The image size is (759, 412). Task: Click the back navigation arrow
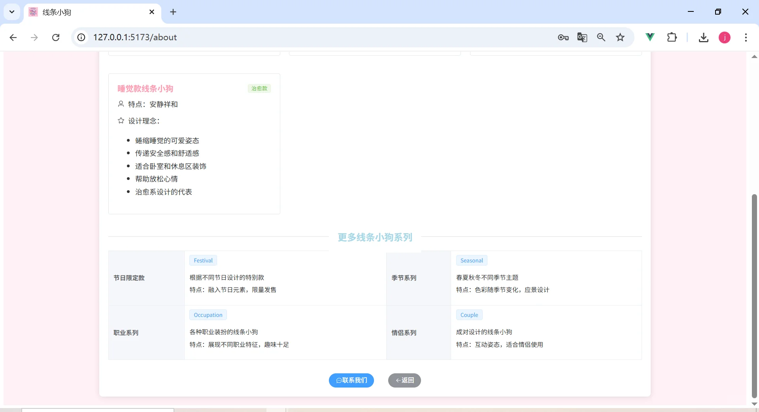click(13, 37)
